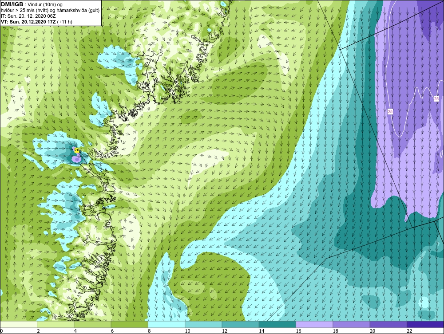
Task: Click the scale value 18 on the color bar
Action: pos(336,331)
